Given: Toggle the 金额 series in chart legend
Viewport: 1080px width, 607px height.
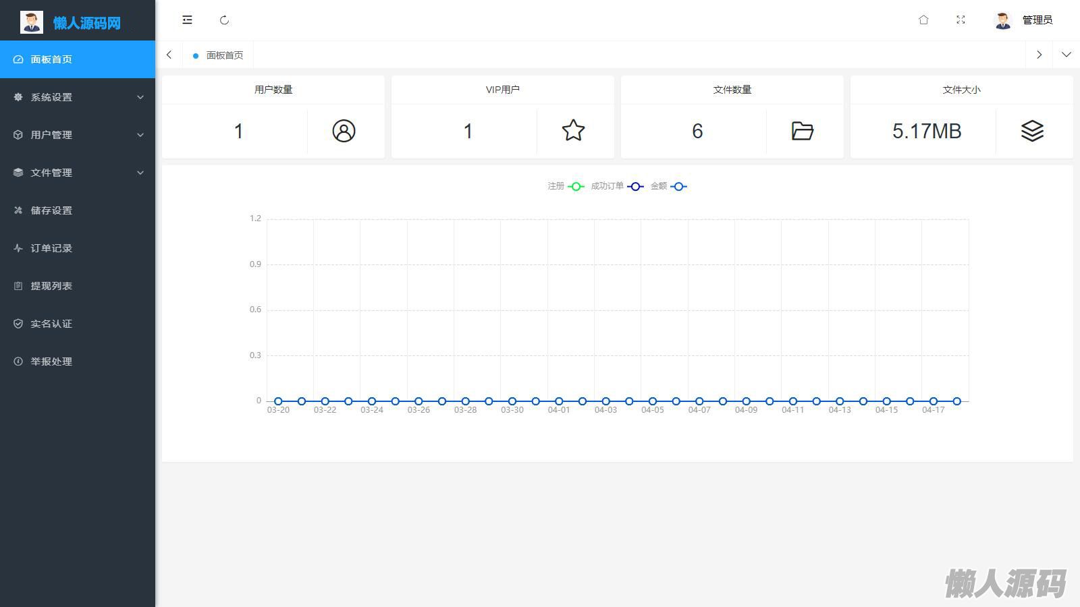Looking at the screenshot, I should (x=668, y=186).
